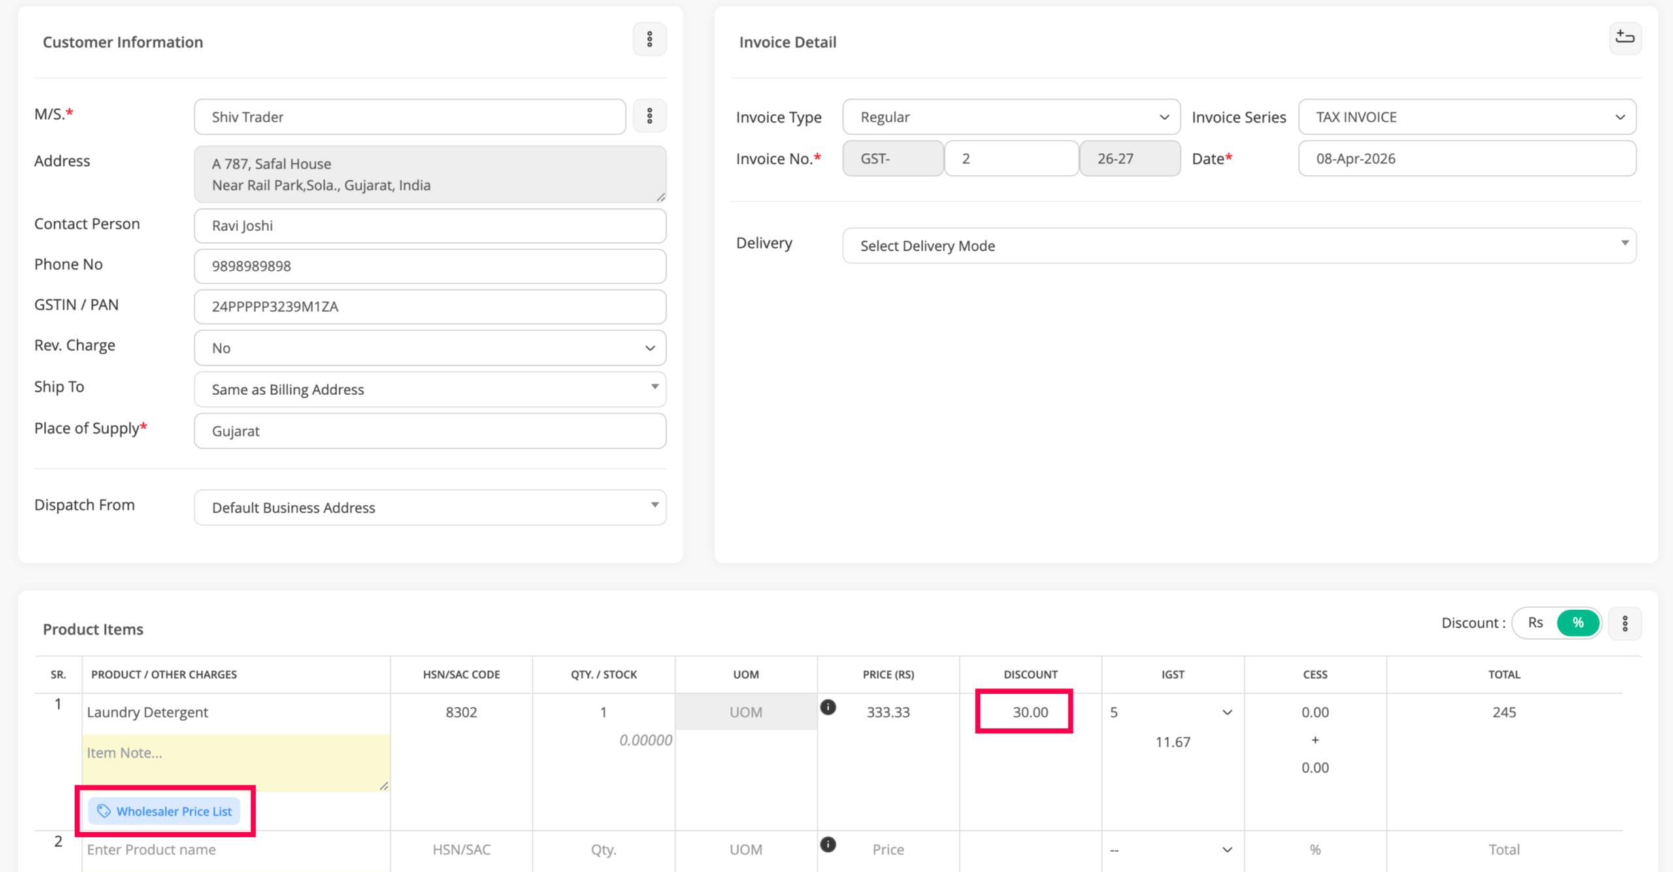Click the Wholesaler Price List link
This screenshot has width=1673, height=872.
(x=174, y=811)
